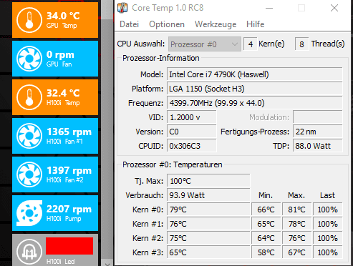Click the H100i Fan #2 icon
Image resolution: width=353 pixels, height=266 pixels.
click(29, 174)
